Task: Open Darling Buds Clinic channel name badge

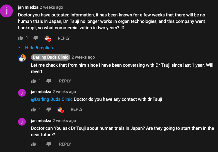Action: pyautogui.click(x=50, y=57)
